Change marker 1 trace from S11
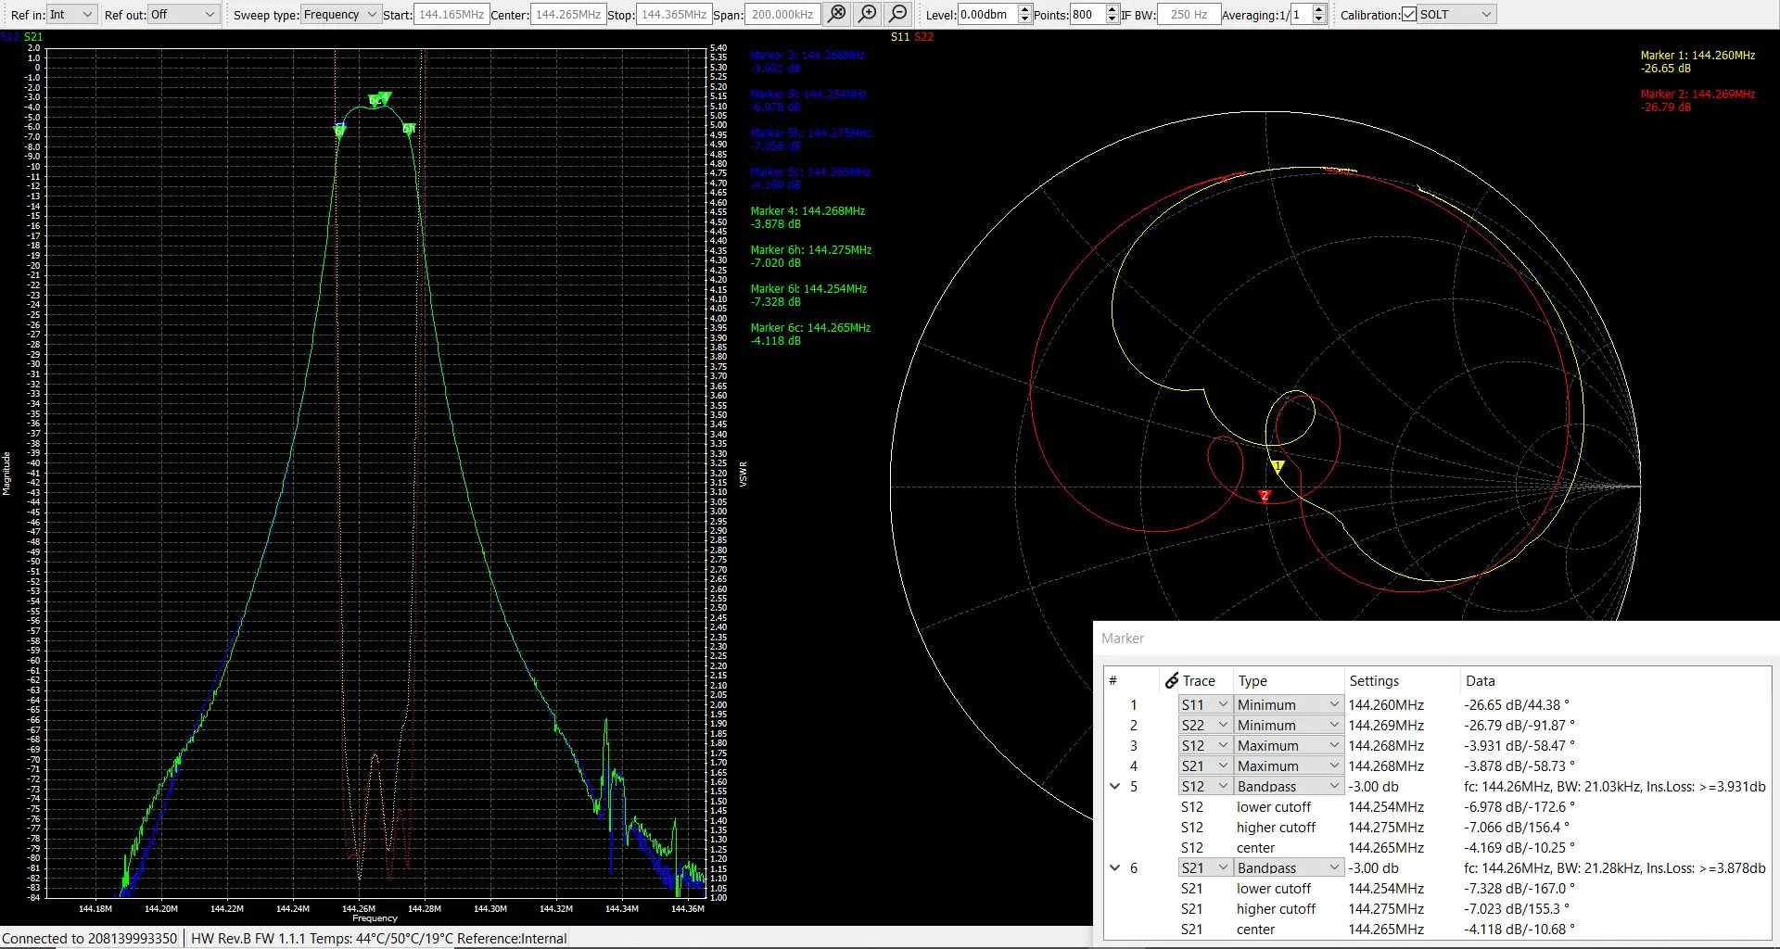1780x949 pixels. point(1204,705)
